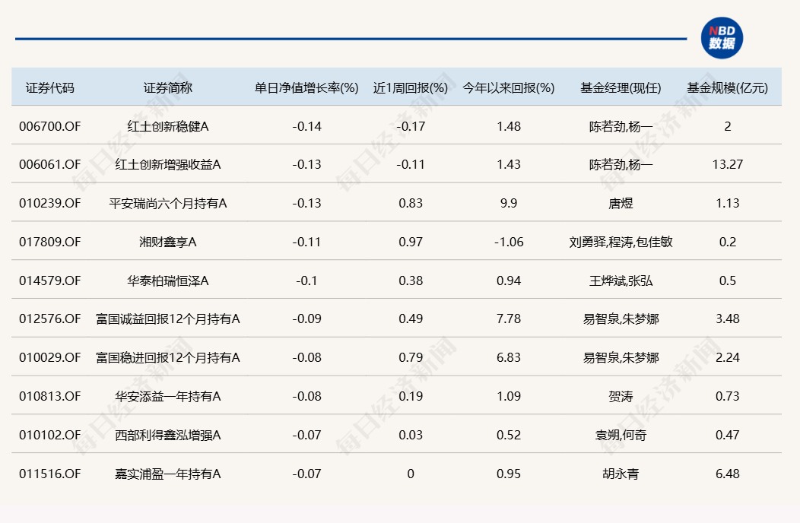Click weekly return 0.38 for 华泰柏瑞恒泽A
Screen dimensions: 800x523
click(411, 281)
